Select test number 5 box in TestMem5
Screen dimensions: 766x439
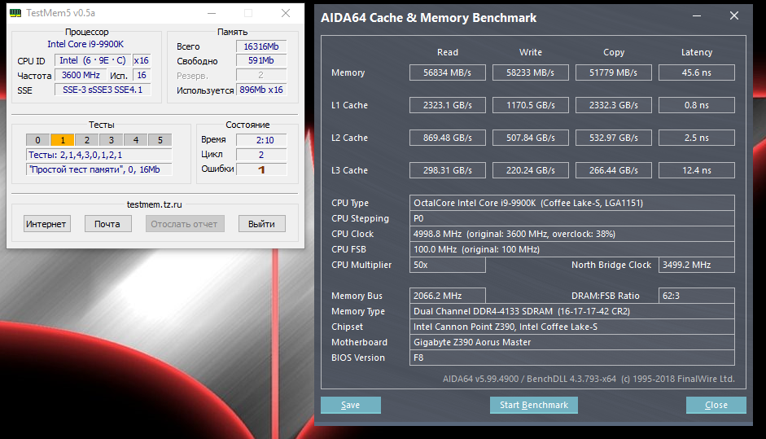pos(160,140)
